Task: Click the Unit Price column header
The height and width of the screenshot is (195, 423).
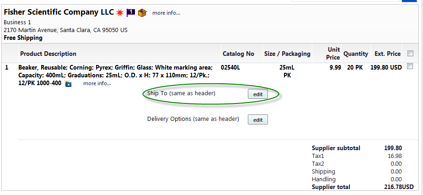Action: 333,54
